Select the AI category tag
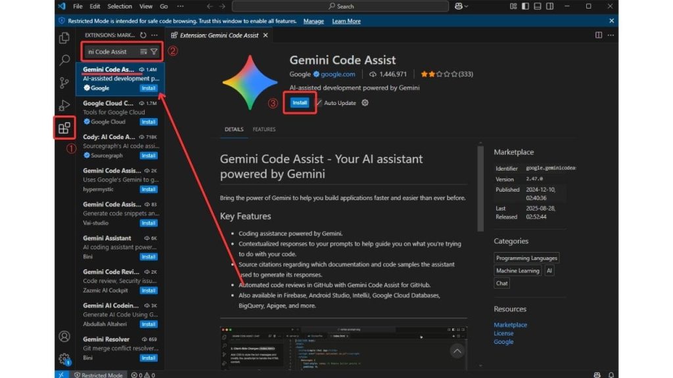 click(549, 271)
